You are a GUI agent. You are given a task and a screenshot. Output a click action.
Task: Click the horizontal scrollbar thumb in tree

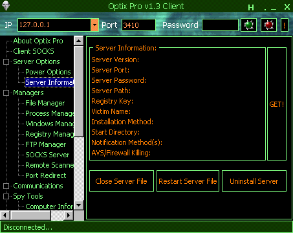coord(30,215)
